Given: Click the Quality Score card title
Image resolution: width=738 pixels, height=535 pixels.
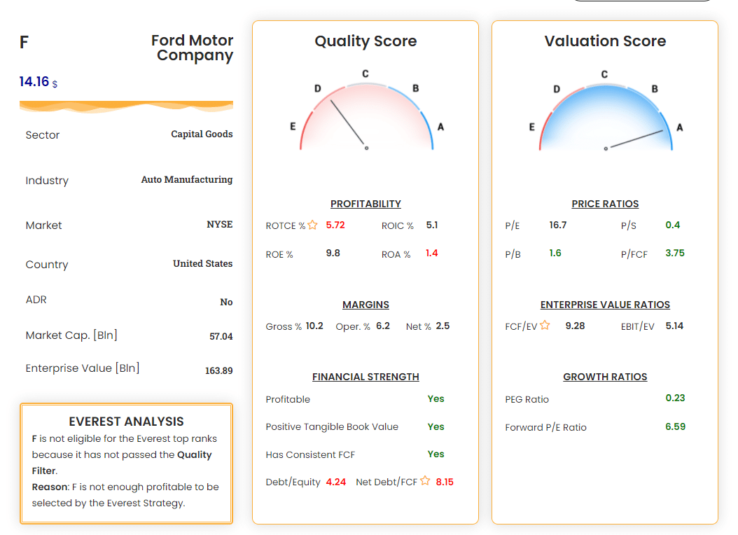Looking at the screenshot, I should (x=365, y=41).
